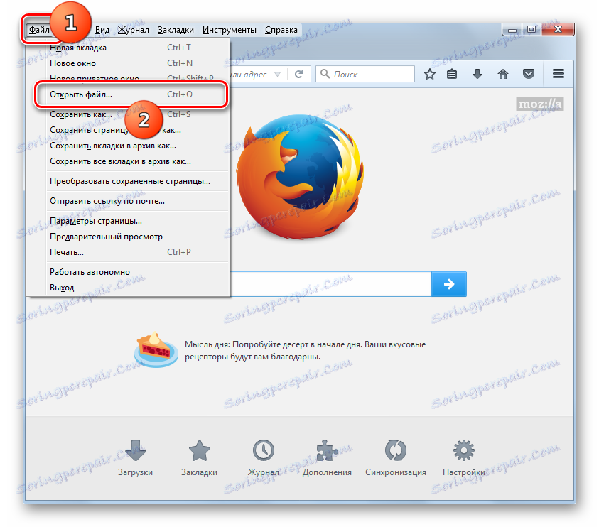
Task: Bookmark this page with the star icon
Action: coord(430,74)
